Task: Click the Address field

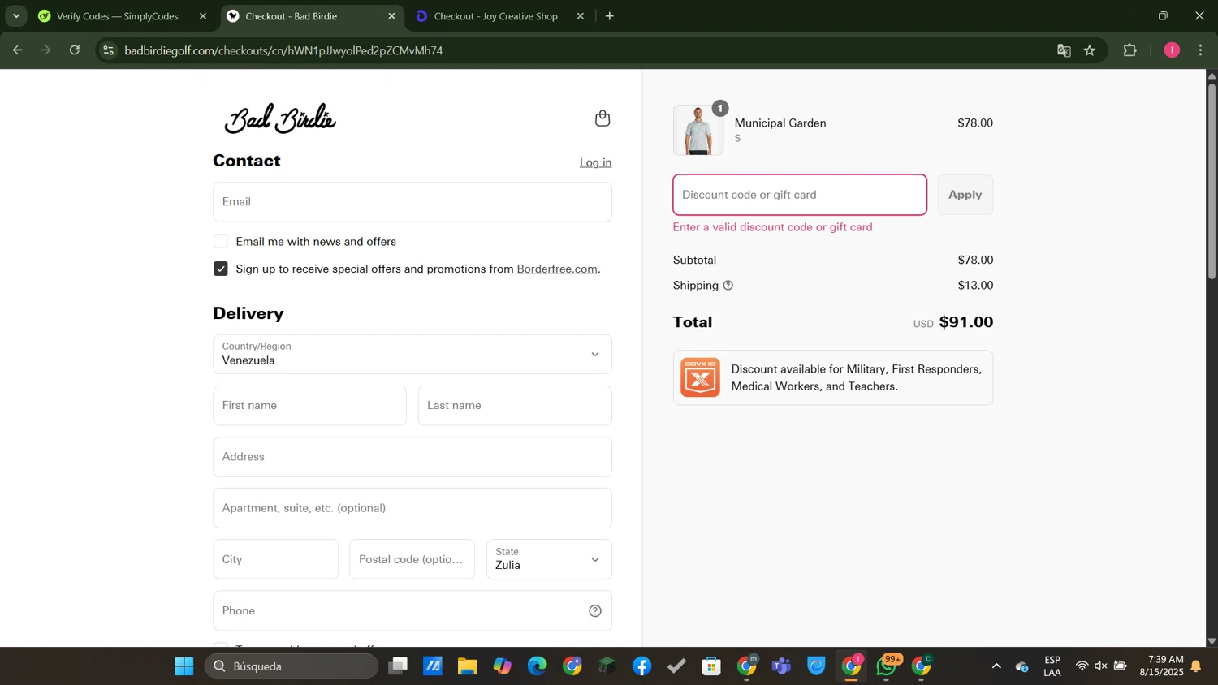Action: coord(412,457)
